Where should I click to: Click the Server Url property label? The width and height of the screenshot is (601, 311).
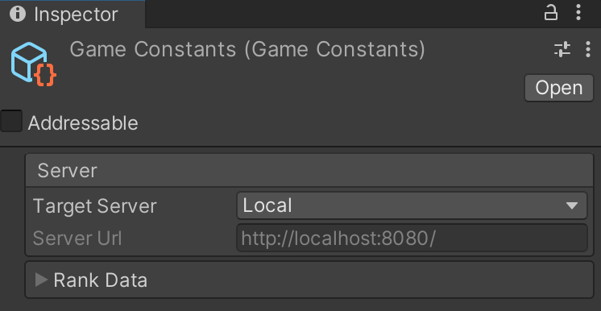pyautogui.click(x=77, y=238)
